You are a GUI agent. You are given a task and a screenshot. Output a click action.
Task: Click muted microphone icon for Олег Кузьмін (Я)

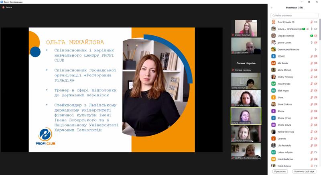[312, 22]
